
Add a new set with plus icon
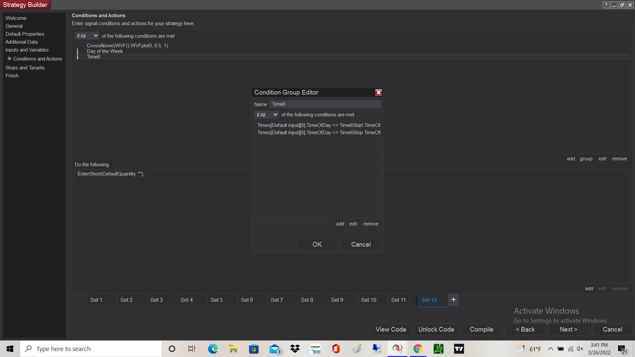(453, 300)
